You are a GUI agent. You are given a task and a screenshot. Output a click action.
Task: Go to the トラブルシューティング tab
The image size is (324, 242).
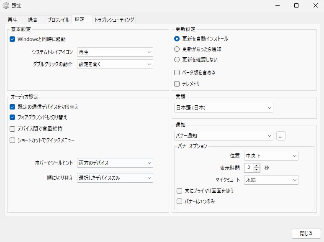[114, 20]
